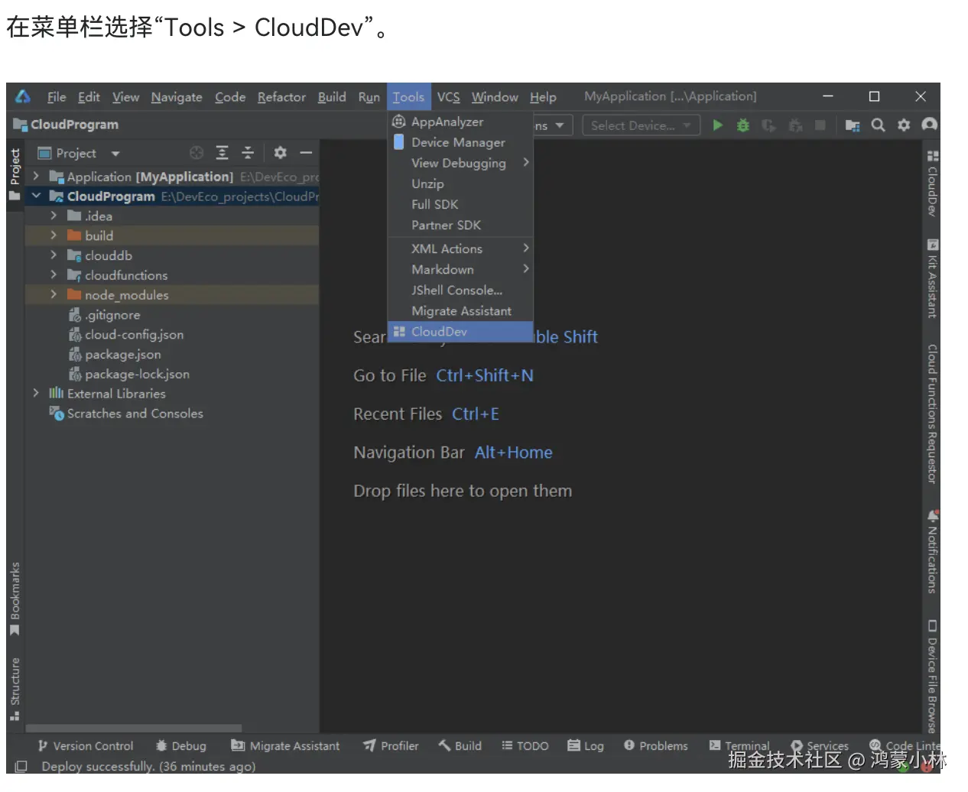The width and height of the screenshot is (968, 792).
Task: Open the Debug tool window at the bottom
Action: (x=180, y=745)
